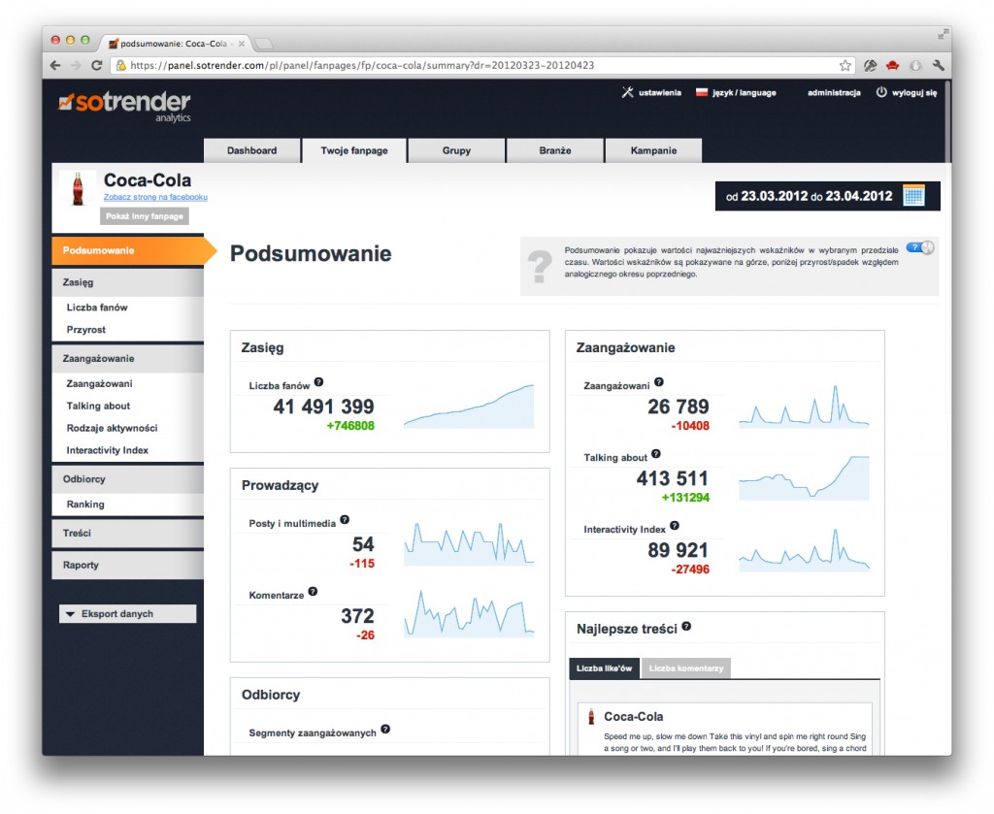Click the Sotrender analytics logo

pos(124,105)
